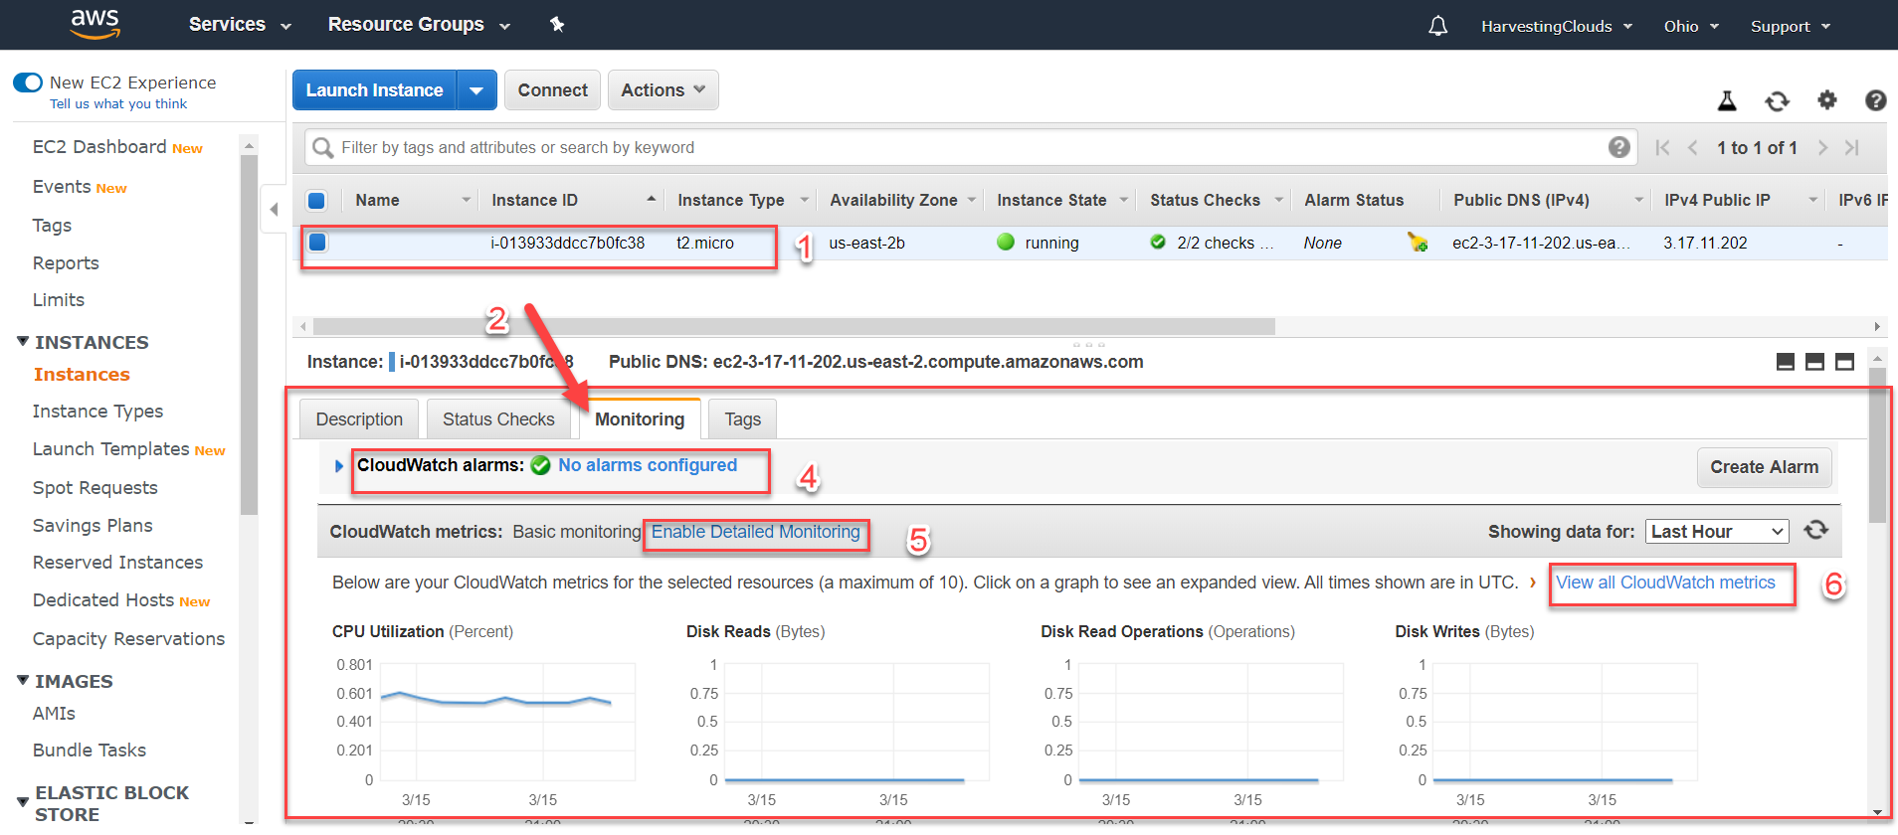Screen dimensions: 1898x835
Task: Open View all CloudWatch metrics link
Action: (1665, 583)
